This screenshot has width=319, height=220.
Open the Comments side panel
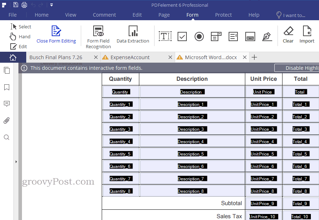tap(7, 104)
